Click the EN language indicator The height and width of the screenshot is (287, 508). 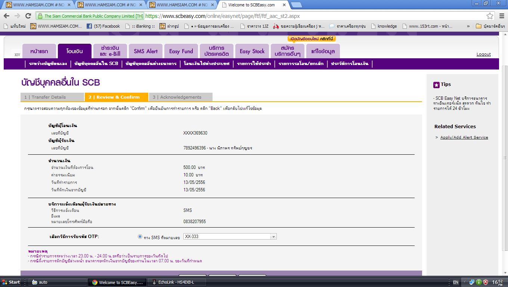[x=456, y=282]
